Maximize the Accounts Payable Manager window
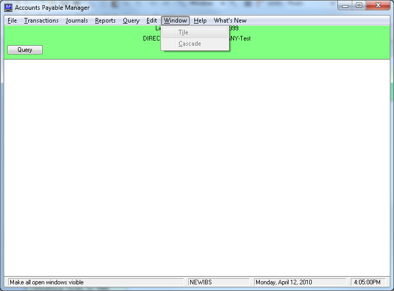Screen dimensions: 394x291 click(359, 6)
